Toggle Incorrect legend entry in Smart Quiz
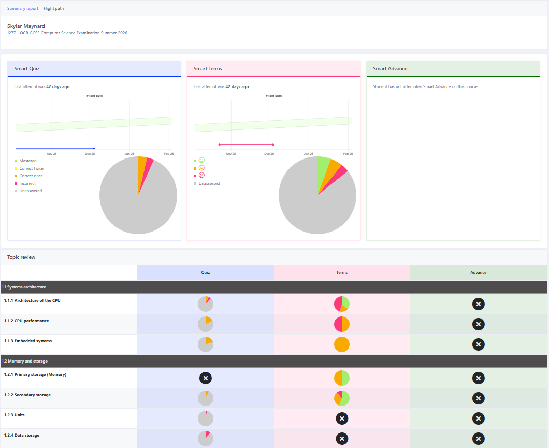Viewport: 549px width, 448px height. (x=27, y=183)
